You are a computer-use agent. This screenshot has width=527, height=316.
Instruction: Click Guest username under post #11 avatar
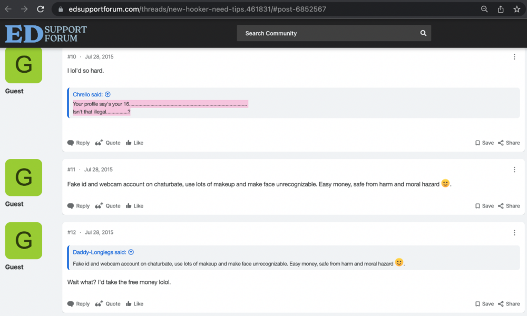point(14,204)
